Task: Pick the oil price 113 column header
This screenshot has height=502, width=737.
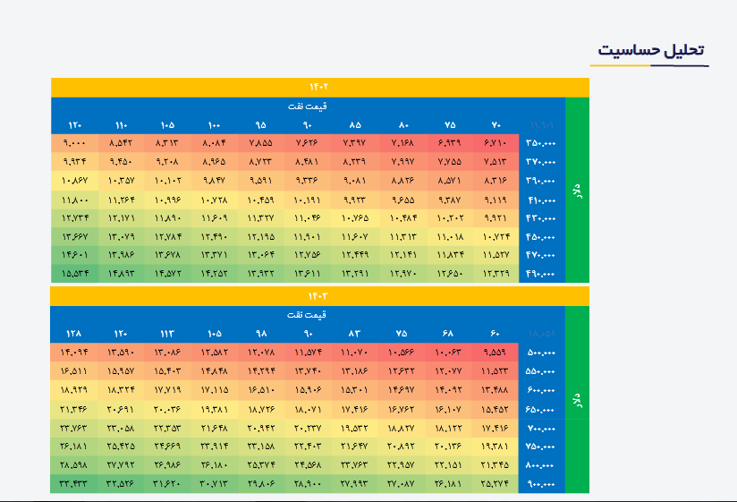Action: coord(167,334)
